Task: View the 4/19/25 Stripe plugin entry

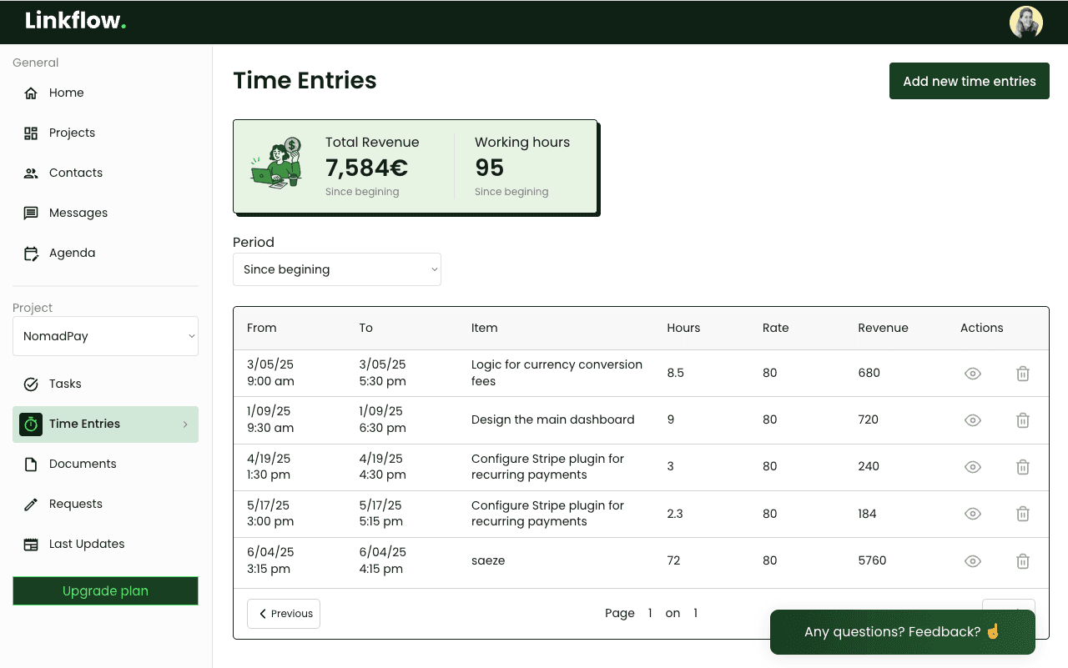Action: tap(972, 467)
